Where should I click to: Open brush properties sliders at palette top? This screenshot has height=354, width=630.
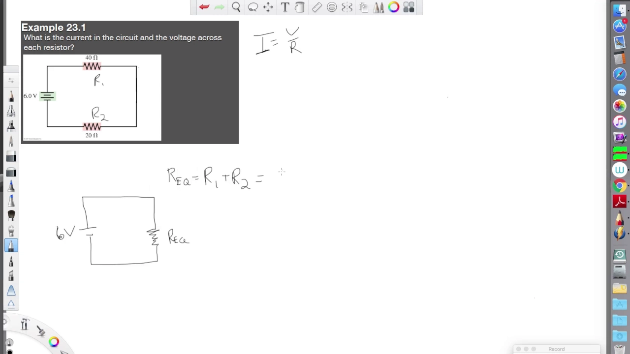[11, 80]
